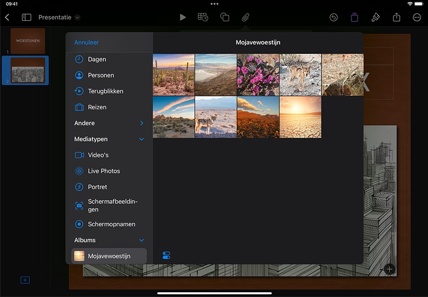Screen dimensions: 428x297
Task: Tap the battery status icon
Action: tap(419, 4)
